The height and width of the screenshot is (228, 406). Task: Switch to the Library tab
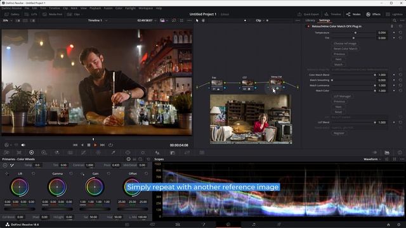[x=310, y=20]
